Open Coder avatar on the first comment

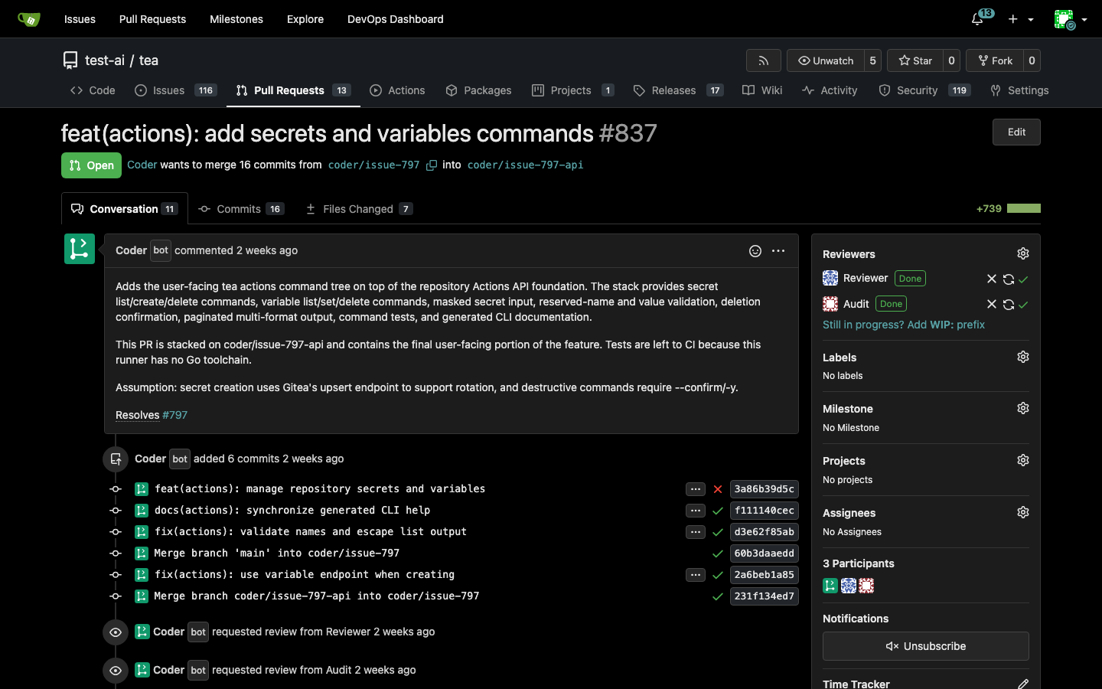[80, 249]
